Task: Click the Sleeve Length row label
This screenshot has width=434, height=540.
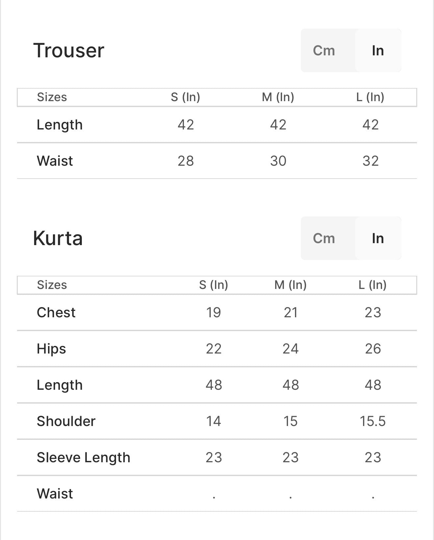Action: [x=84, y=458]
